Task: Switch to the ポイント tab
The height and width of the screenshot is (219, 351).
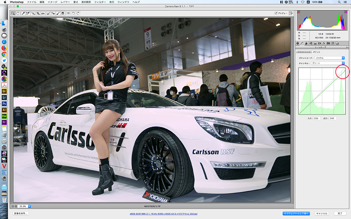Action: [x=317, y=52]
